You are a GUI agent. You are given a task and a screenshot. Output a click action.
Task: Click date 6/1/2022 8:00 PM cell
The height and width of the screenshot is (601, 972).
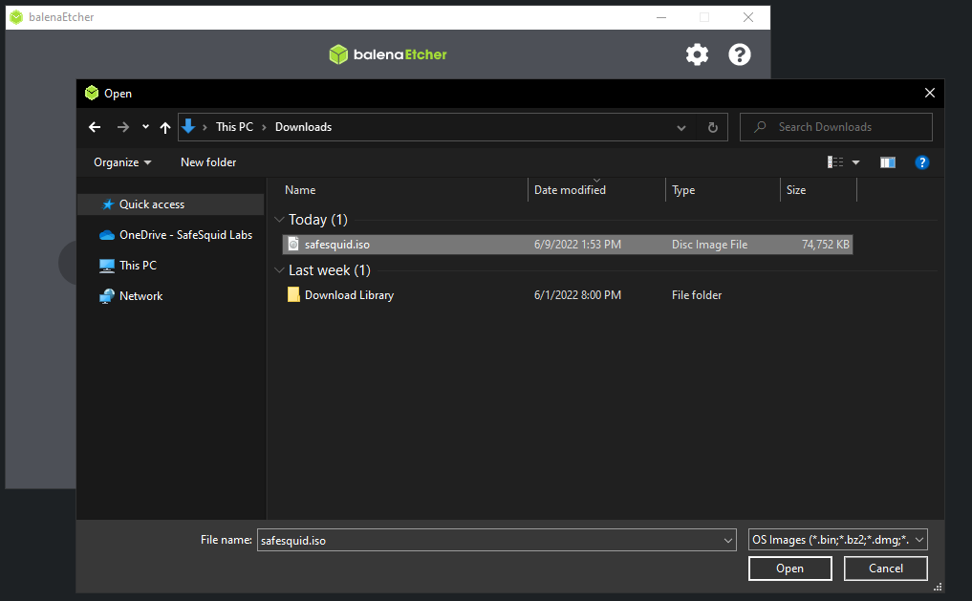577,295
